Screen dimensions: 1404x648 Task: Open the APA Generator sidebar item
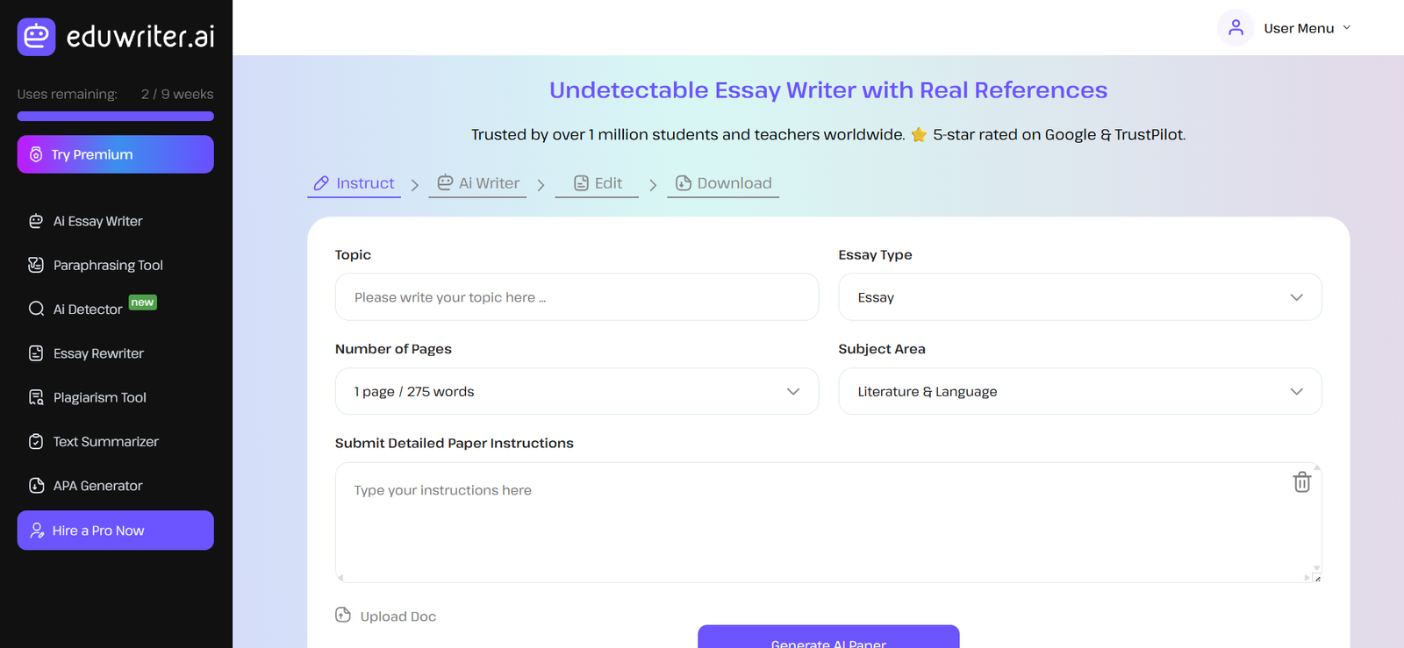pos(97,486)
